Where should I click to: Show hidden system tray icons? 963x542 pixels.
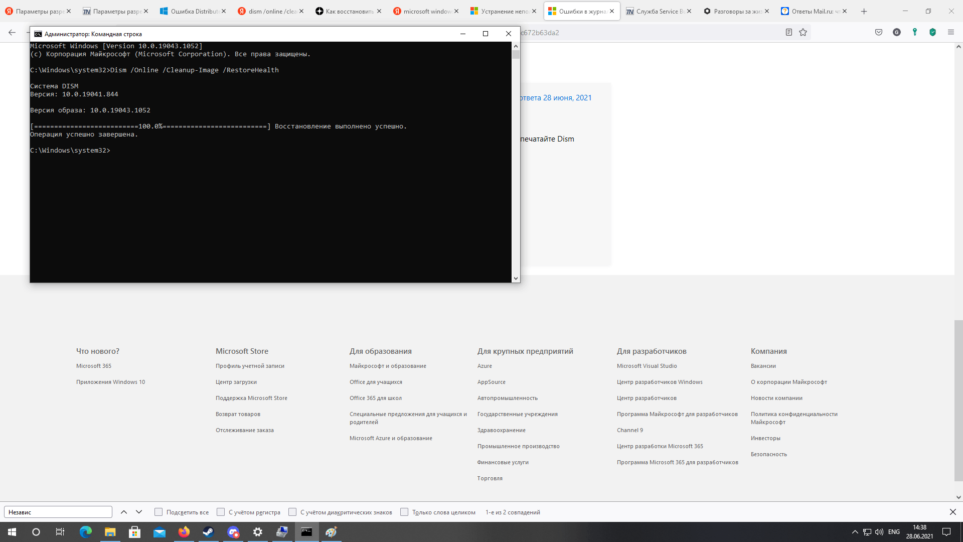tap(855, 532)
